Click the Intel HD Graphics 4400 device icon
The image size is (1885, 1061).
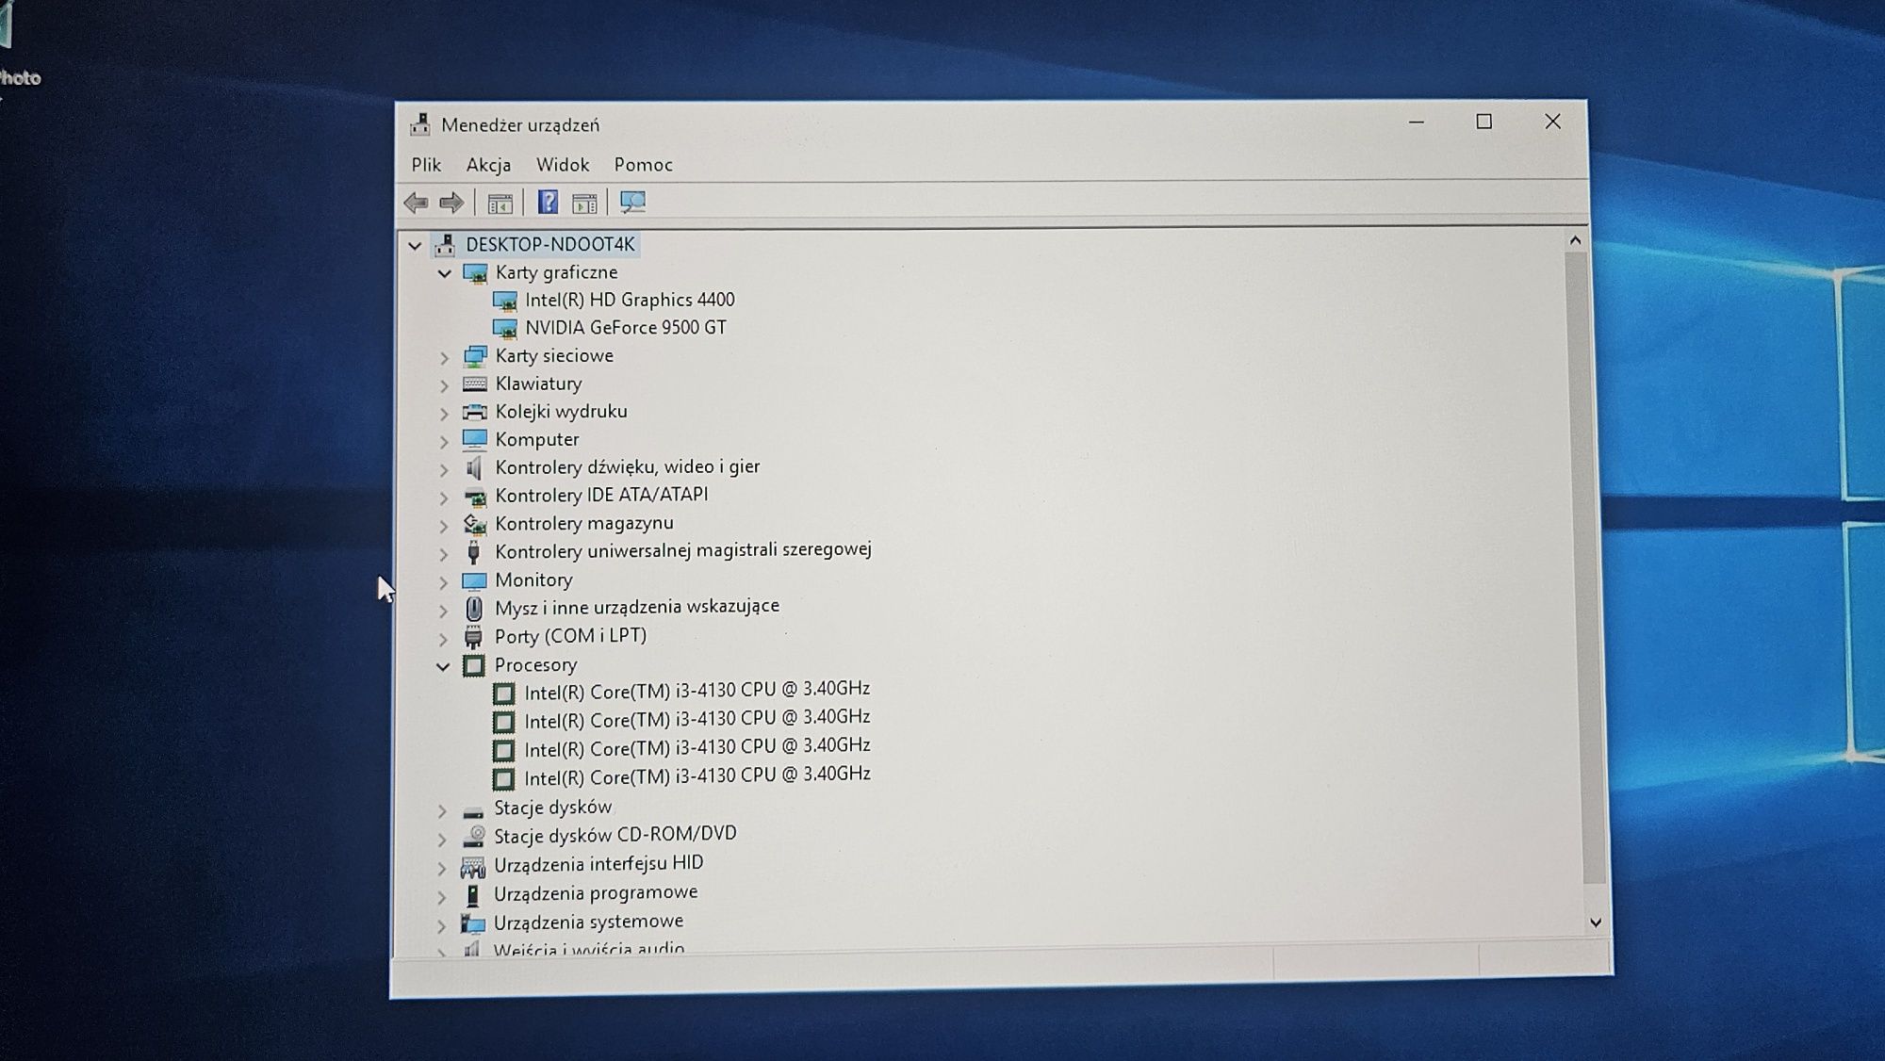click(x=505, y=301)
